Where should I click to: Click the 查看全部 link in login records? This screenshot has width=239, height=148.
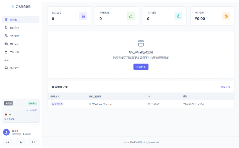pyautogui.click(x=225, y=87)
